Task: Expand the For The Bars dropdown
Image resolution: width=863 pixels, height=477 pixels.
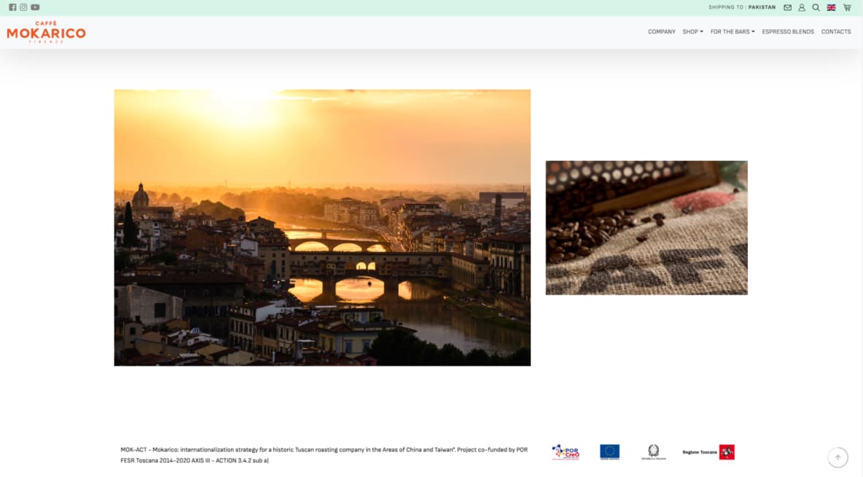Action: 733,32
